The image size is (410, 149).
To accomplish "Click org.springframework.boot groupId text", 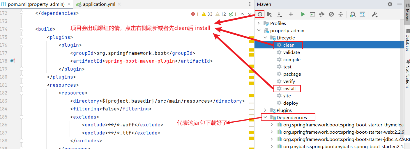I will pos(131,53).
